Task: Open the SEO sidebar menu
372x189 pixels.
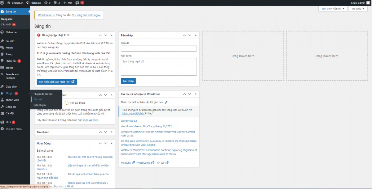Action: pyautogui.click(x=15, y=122)
